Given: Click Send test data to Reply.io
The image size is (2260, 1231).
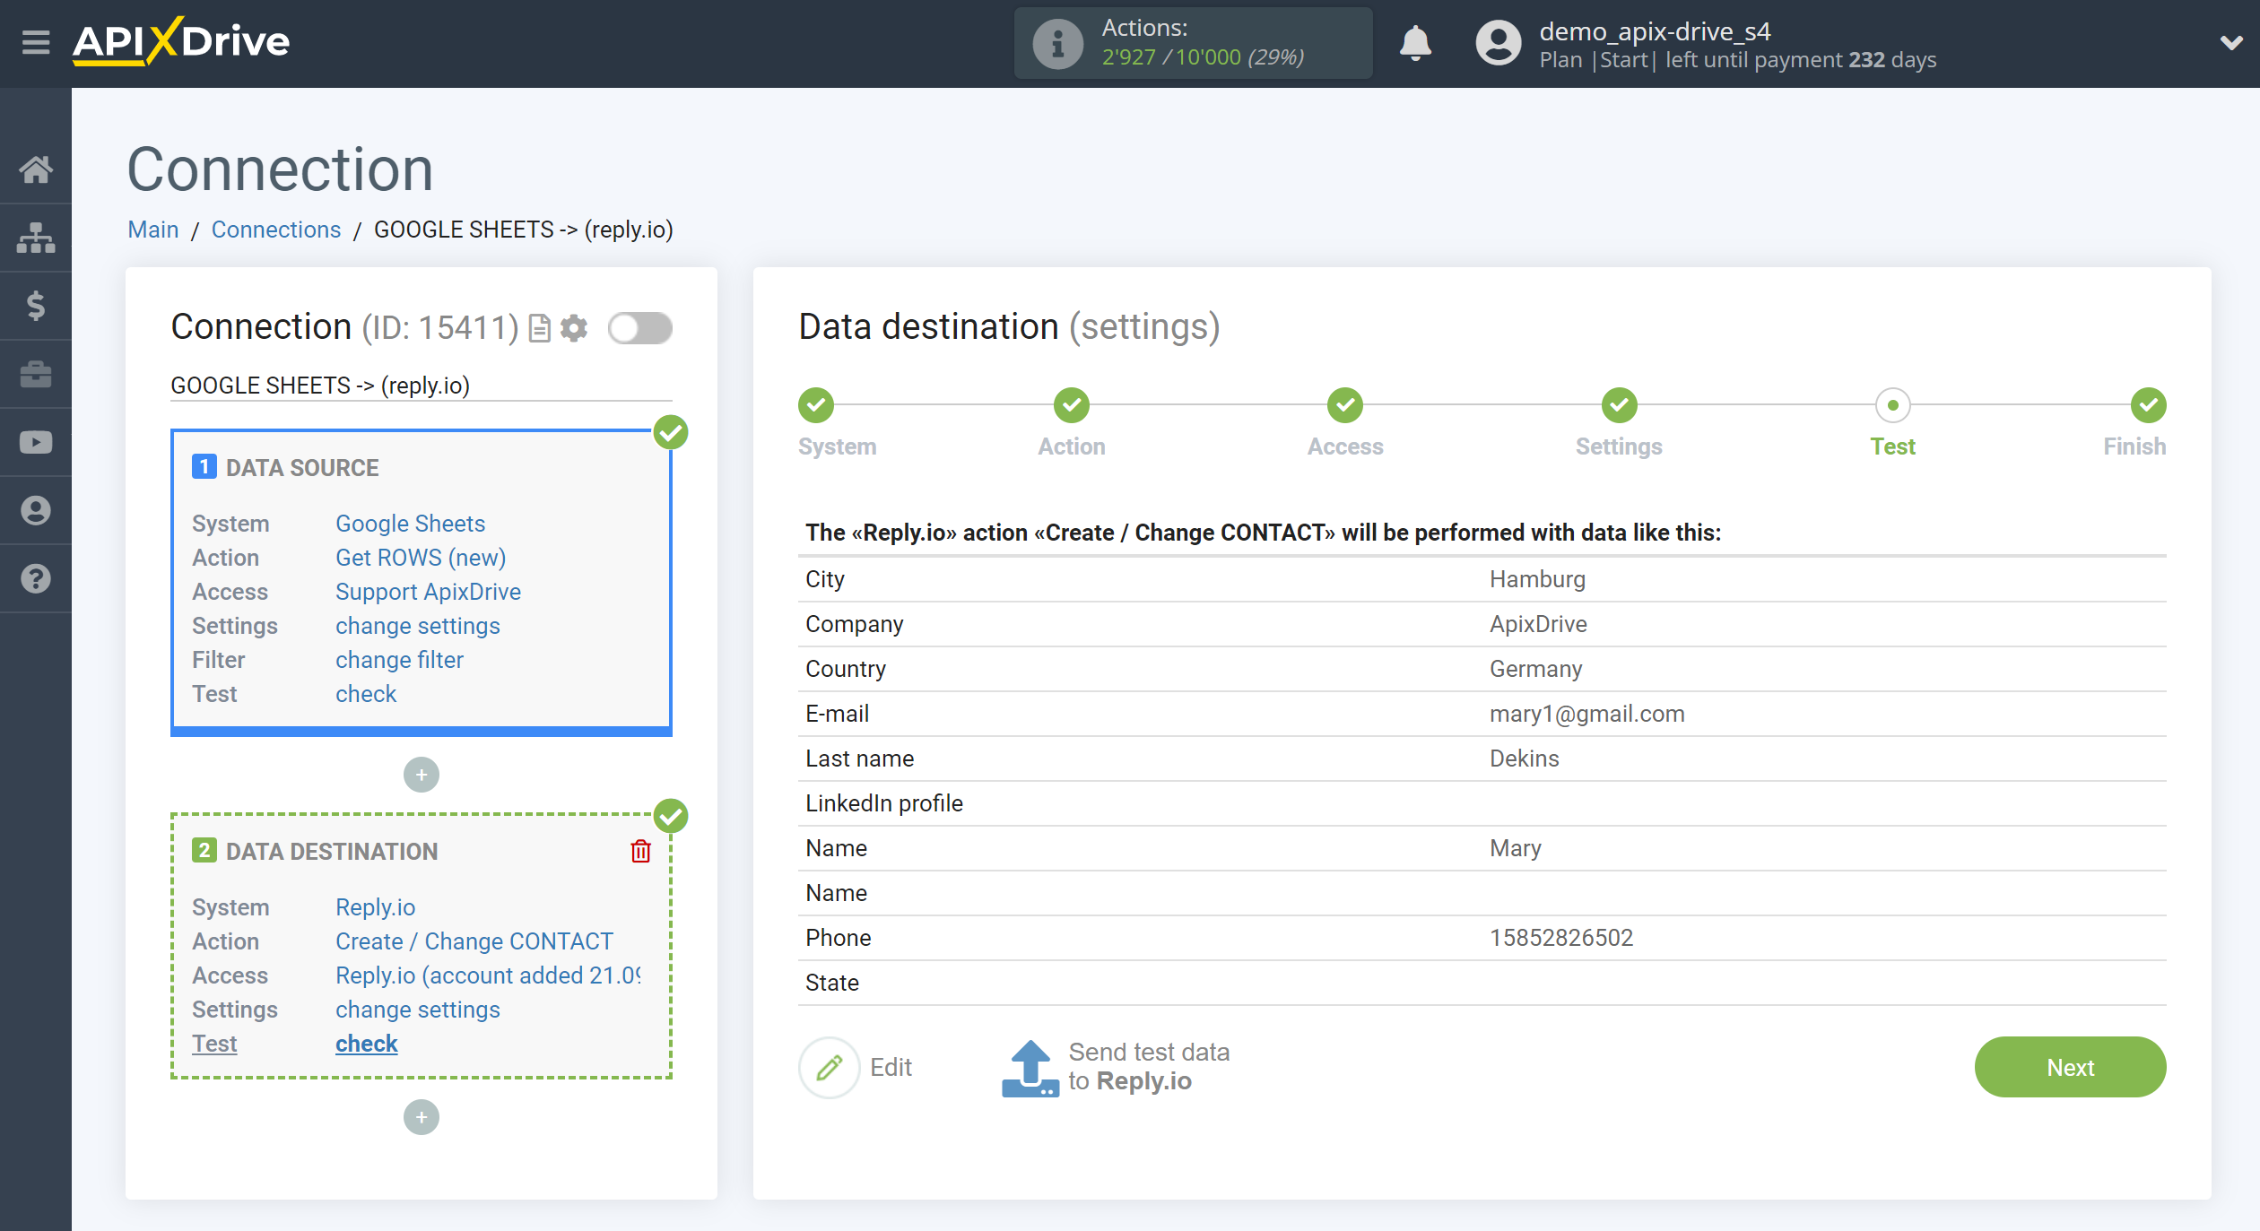Looking at the screenshot, I should pos(1148,1067).
